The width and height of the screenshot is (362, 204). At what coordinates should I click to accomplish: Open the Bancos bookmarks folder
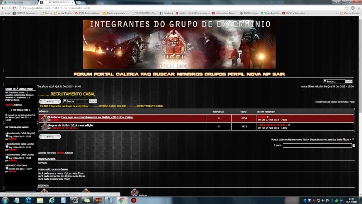click(x=47, y=13)
